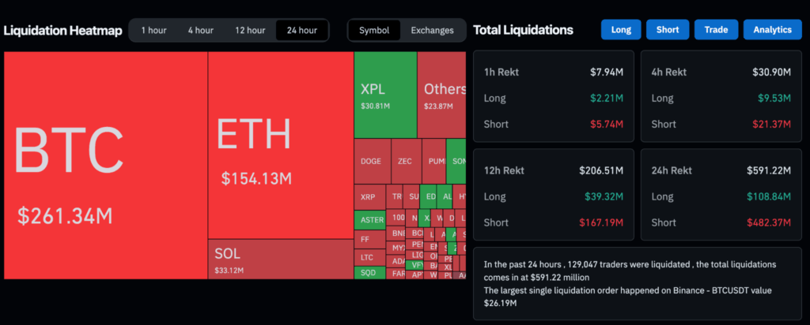Click the blue Long button
810x325 pixels.
click(x=621, y=30)
